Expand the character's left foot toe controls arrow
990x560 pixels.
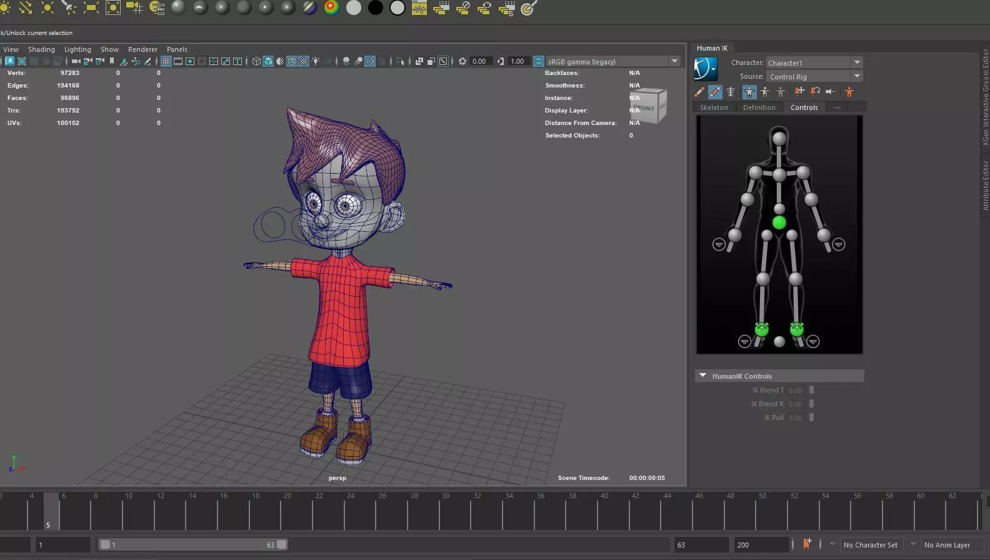tap(812, 341)
